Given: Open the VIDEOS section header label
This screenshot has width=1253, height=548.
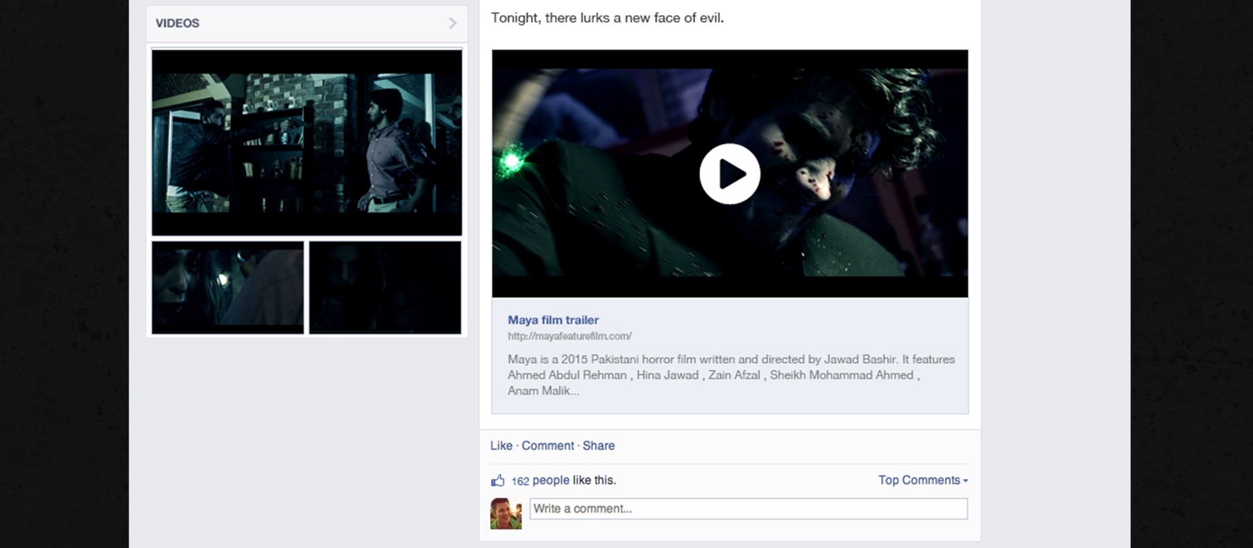Looking at the screenshot, I should pos(178,23).
